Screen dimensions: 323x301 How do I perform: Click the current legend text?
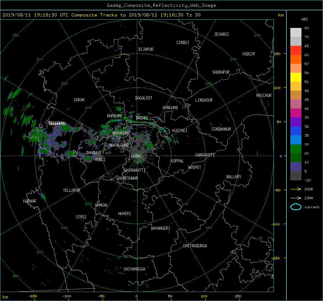(312, 207)
